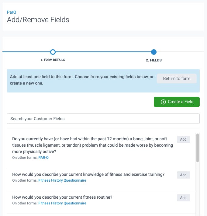Screen dimensions: 207x216
Task: Go to the 1. FORM DETAILS step label
Action: 53,60
